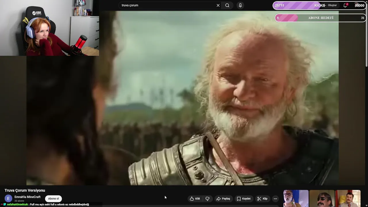Create a clip with the Klip button
The width and height of the screenshot is (368, 207).
262,199
